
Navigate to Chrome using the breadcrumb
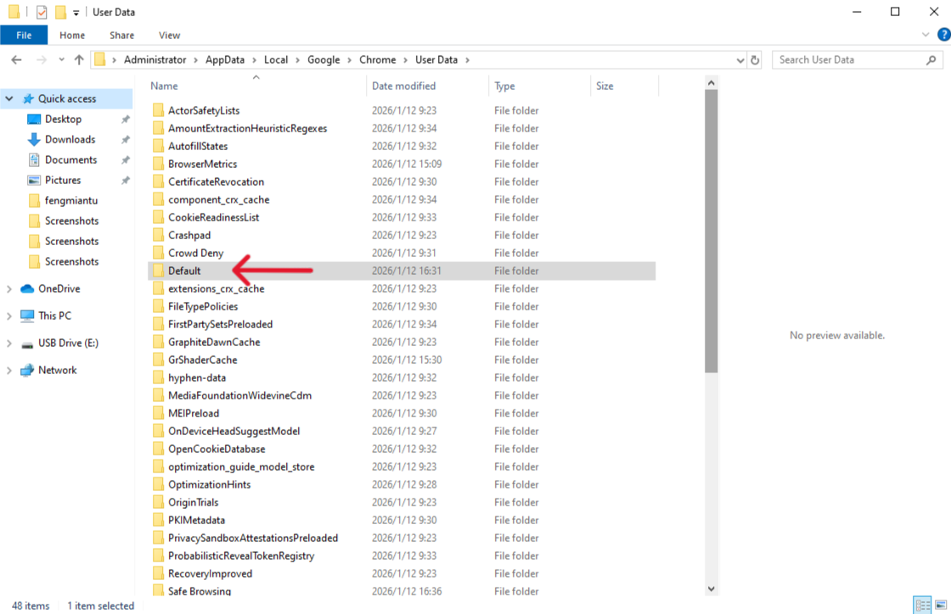tap(378, 59)
